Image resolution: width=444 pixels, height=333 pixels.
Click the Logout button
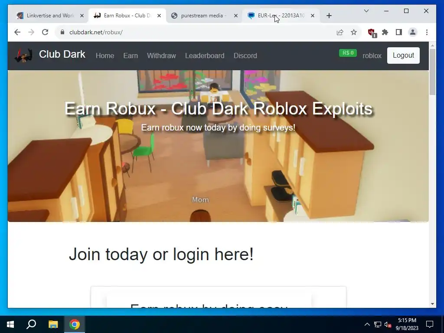pyautogui.click(x=403, y=55)
